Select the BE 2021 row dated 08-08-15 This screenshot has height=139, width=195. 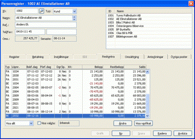click(x=76, y=108)
